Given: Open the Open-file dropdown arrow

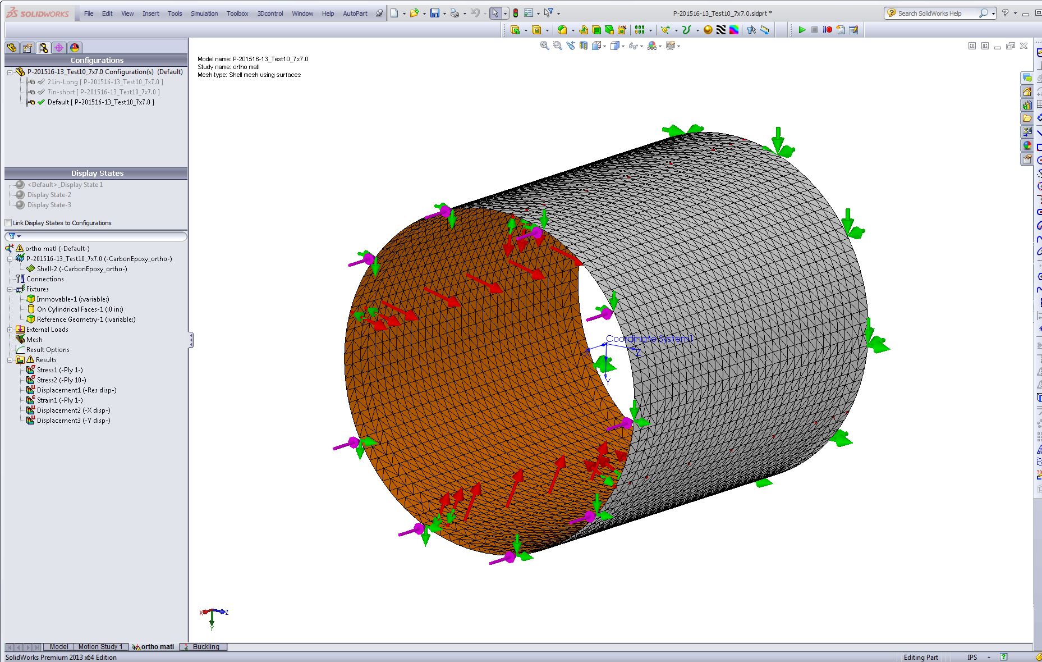Looking at the screenshot, I should tap(424, 13).
